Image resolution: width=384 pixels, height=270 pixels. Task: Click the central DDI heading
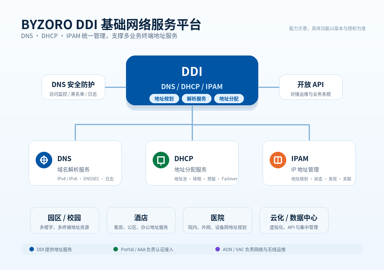[x=192, y=71]
